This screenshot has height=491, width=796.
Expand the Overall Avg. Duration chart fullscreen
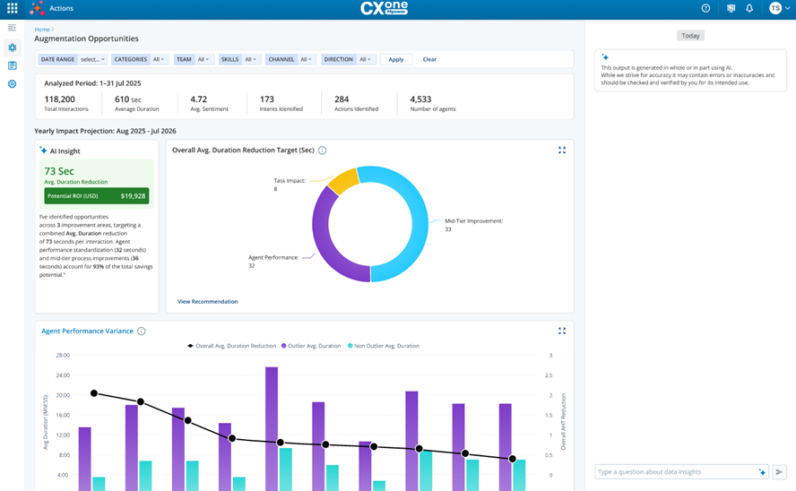[562, 151]
